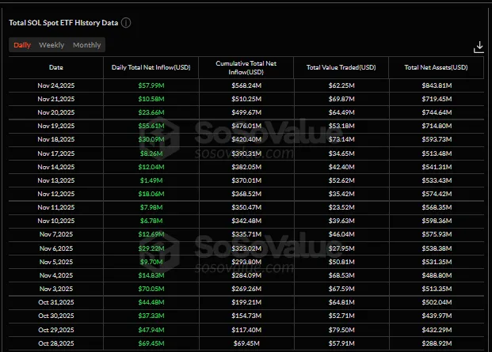The height and width of the screenshot is (352, 492).
Task: Click the $70.05M inflow on Nov 3
Action: (x=151, y=290)
